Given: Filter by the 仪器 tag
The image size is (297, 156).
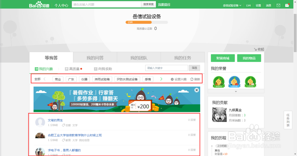Looking at the screenshot, I should [x=84, y=79].
